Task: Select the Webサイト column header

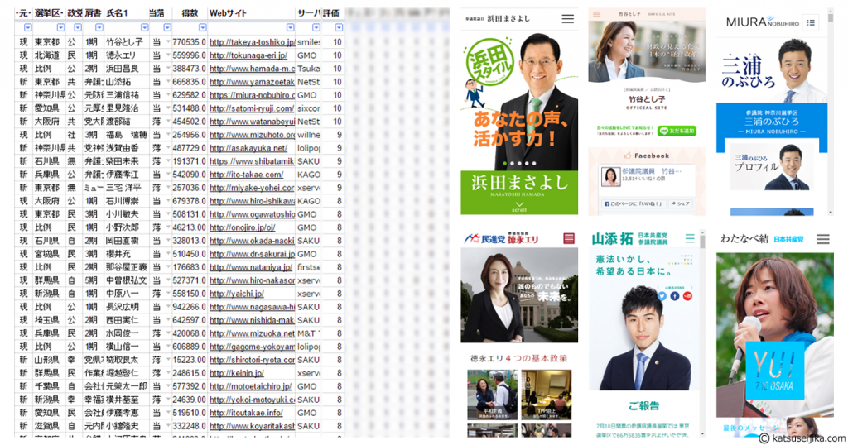Action: (x=251, y=13)
